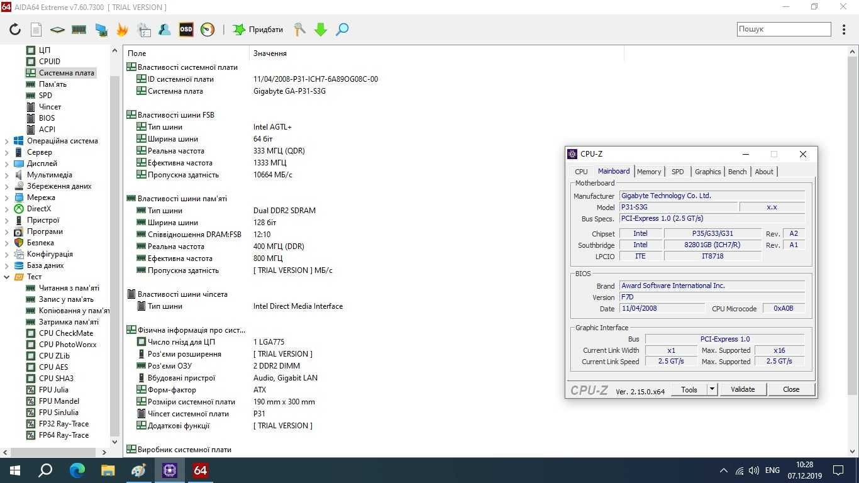The image size is (859, 483).
Task: Launch the stability test flame icon
Action: pyautogui.click(x=122, y=30)
